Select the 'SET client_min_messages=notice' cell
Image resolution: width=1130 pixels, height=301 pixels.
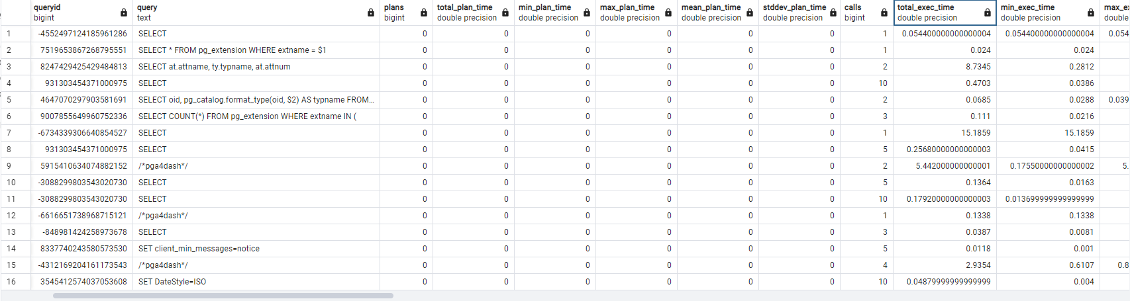[199, 249]
